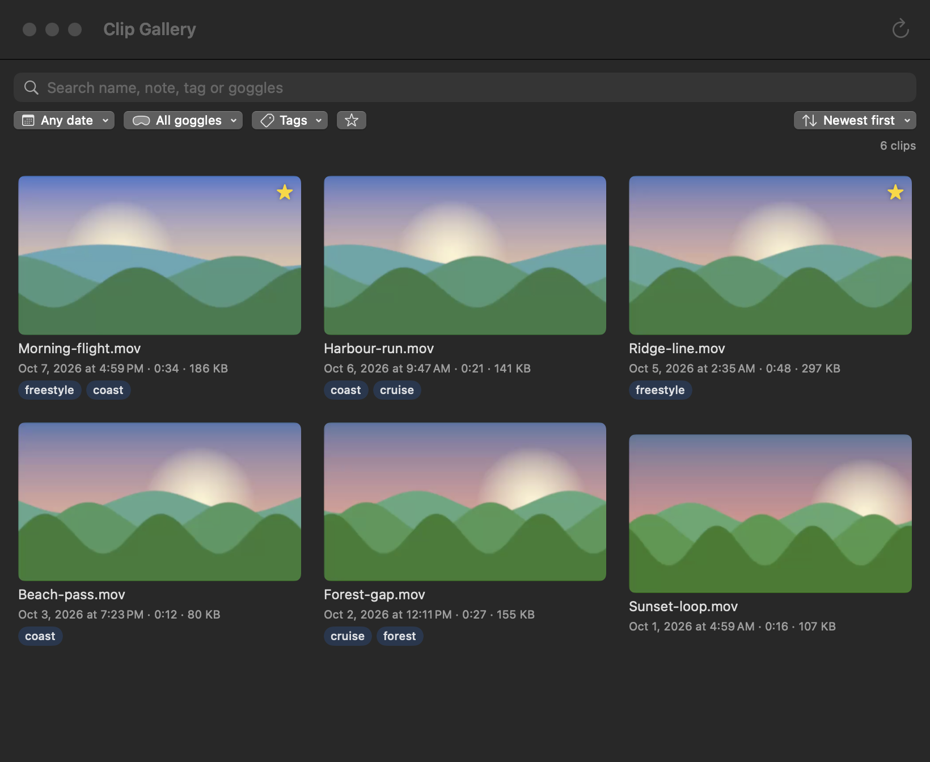Viewport: 930px width, 762px height.
Task: Open the Forest-gap.mov thumbnail
Action: pos(465,501)
